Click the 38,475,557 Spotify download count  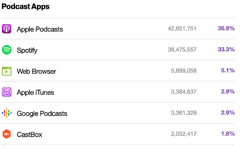pyautogui.click(x=182, y=50)
